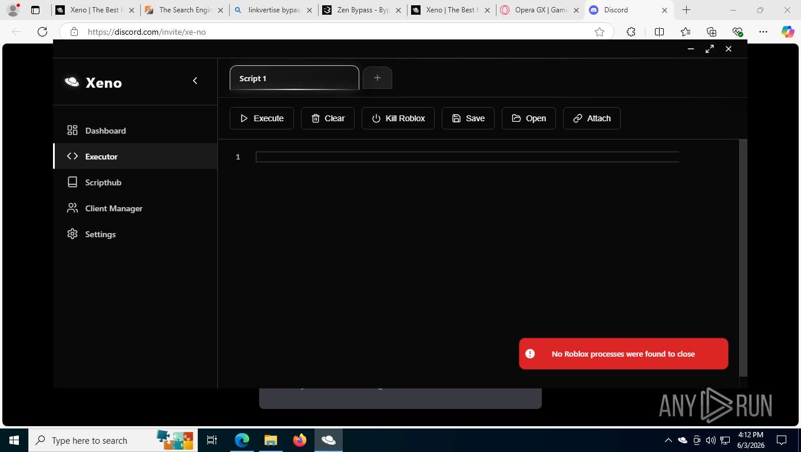Click the Kill Roblox button
801x452 pixels.
coord(398,118)
